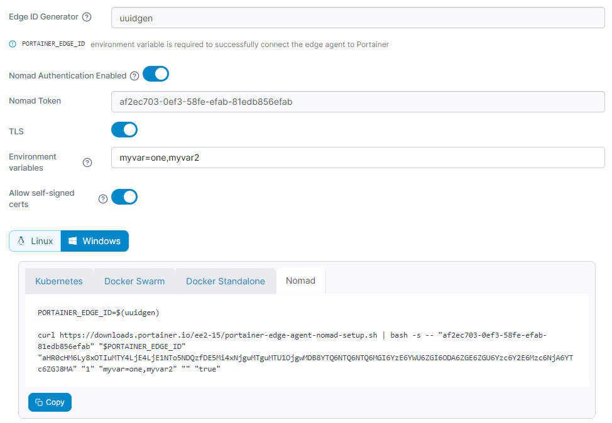
Task: Select the Docker Standalone tab
Action: [226, 281]
